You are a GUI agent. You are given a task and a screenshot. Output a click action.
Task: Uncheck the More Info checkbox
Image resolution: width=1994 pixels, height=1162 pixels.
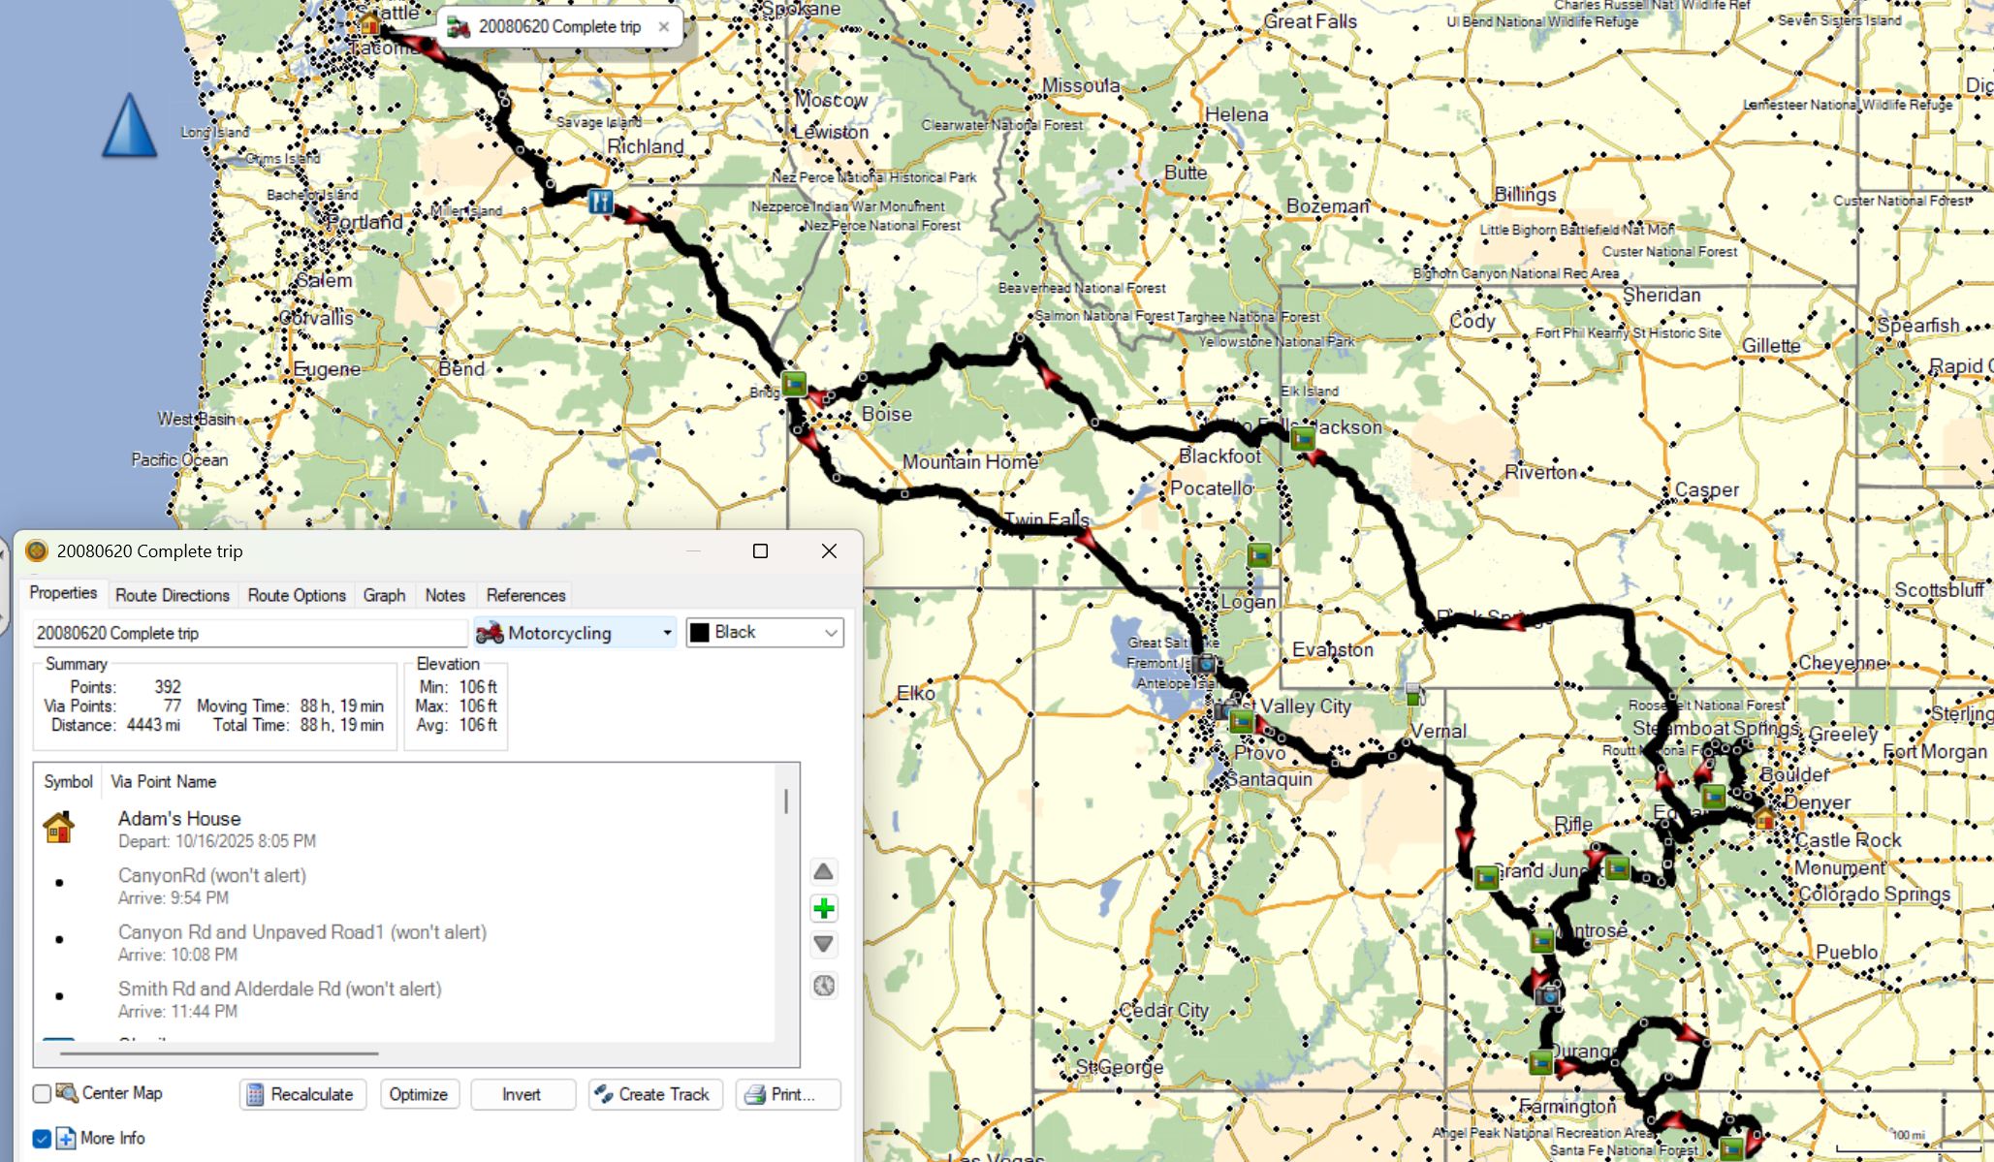click(42, 1138)
